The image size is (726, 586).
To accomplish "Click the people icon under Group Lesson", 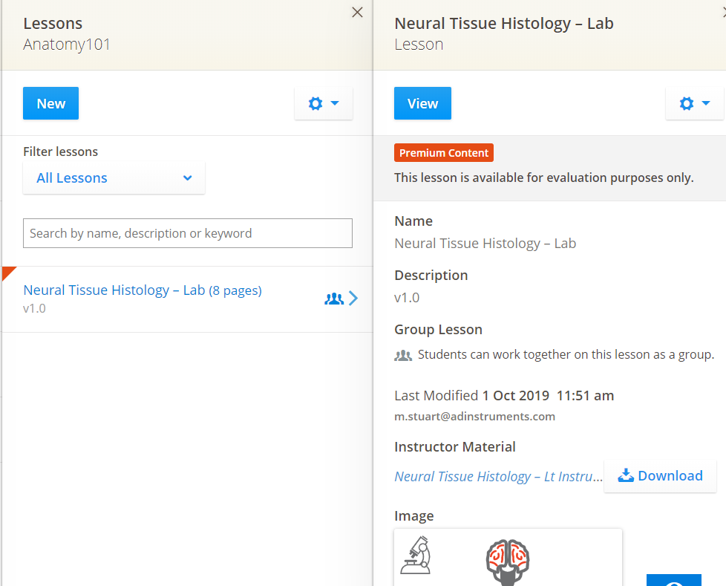I will (403, 355).
